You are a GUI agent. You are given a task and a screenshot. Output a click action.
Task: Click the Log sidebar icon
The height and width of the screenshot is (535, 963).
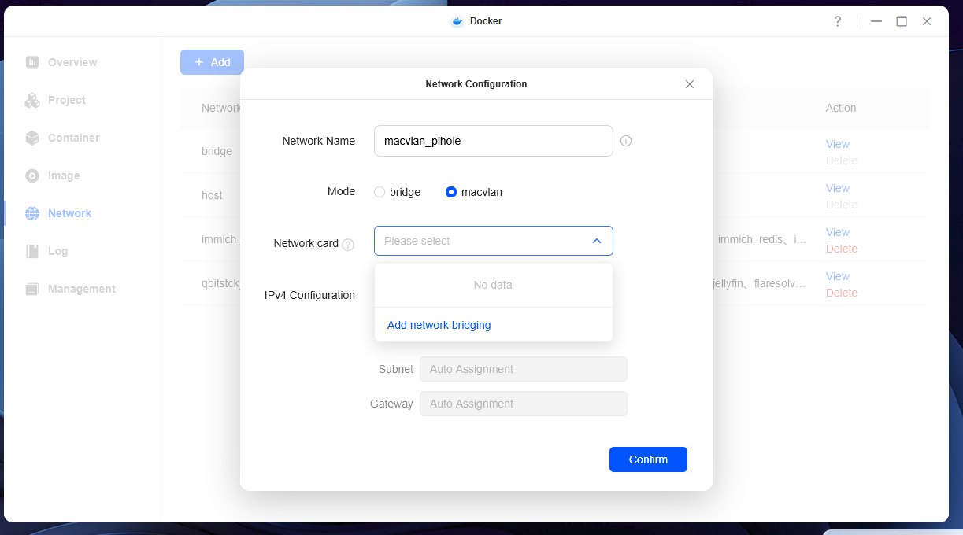click(x=32, y=251)
